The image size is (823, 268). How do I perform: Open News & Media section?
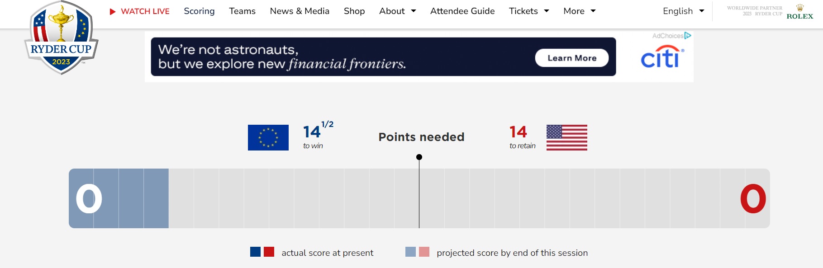coord(300,11)
